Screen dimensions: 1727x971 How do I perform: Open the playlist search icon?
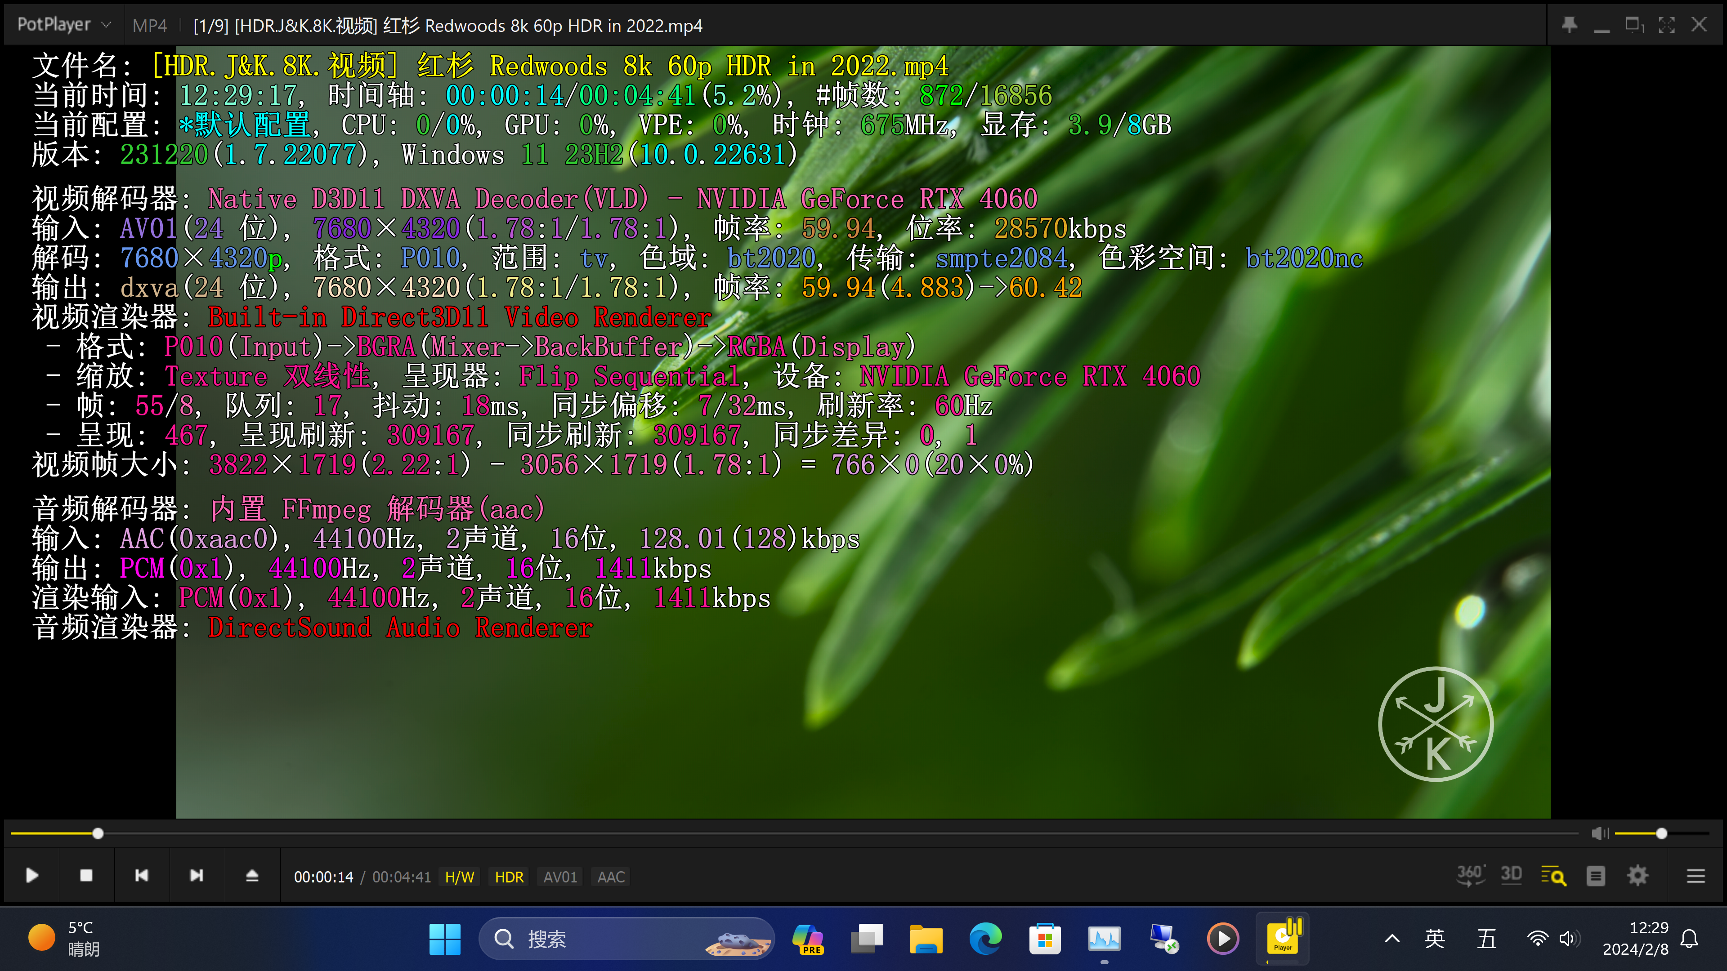1553,876
